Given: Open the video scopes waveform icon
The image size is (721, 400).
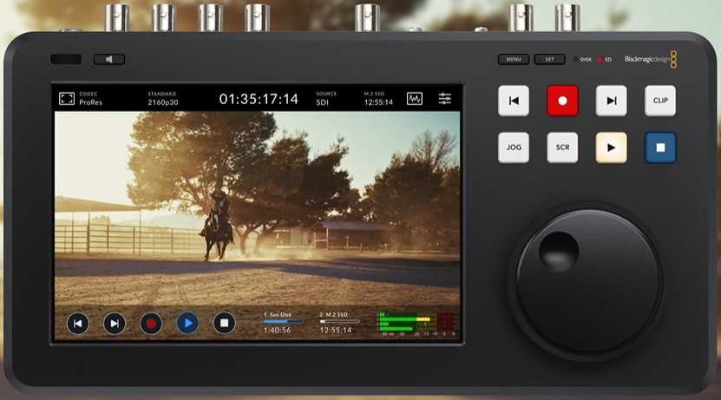Looking at the screenshot, I should click(x=415, y=99).
